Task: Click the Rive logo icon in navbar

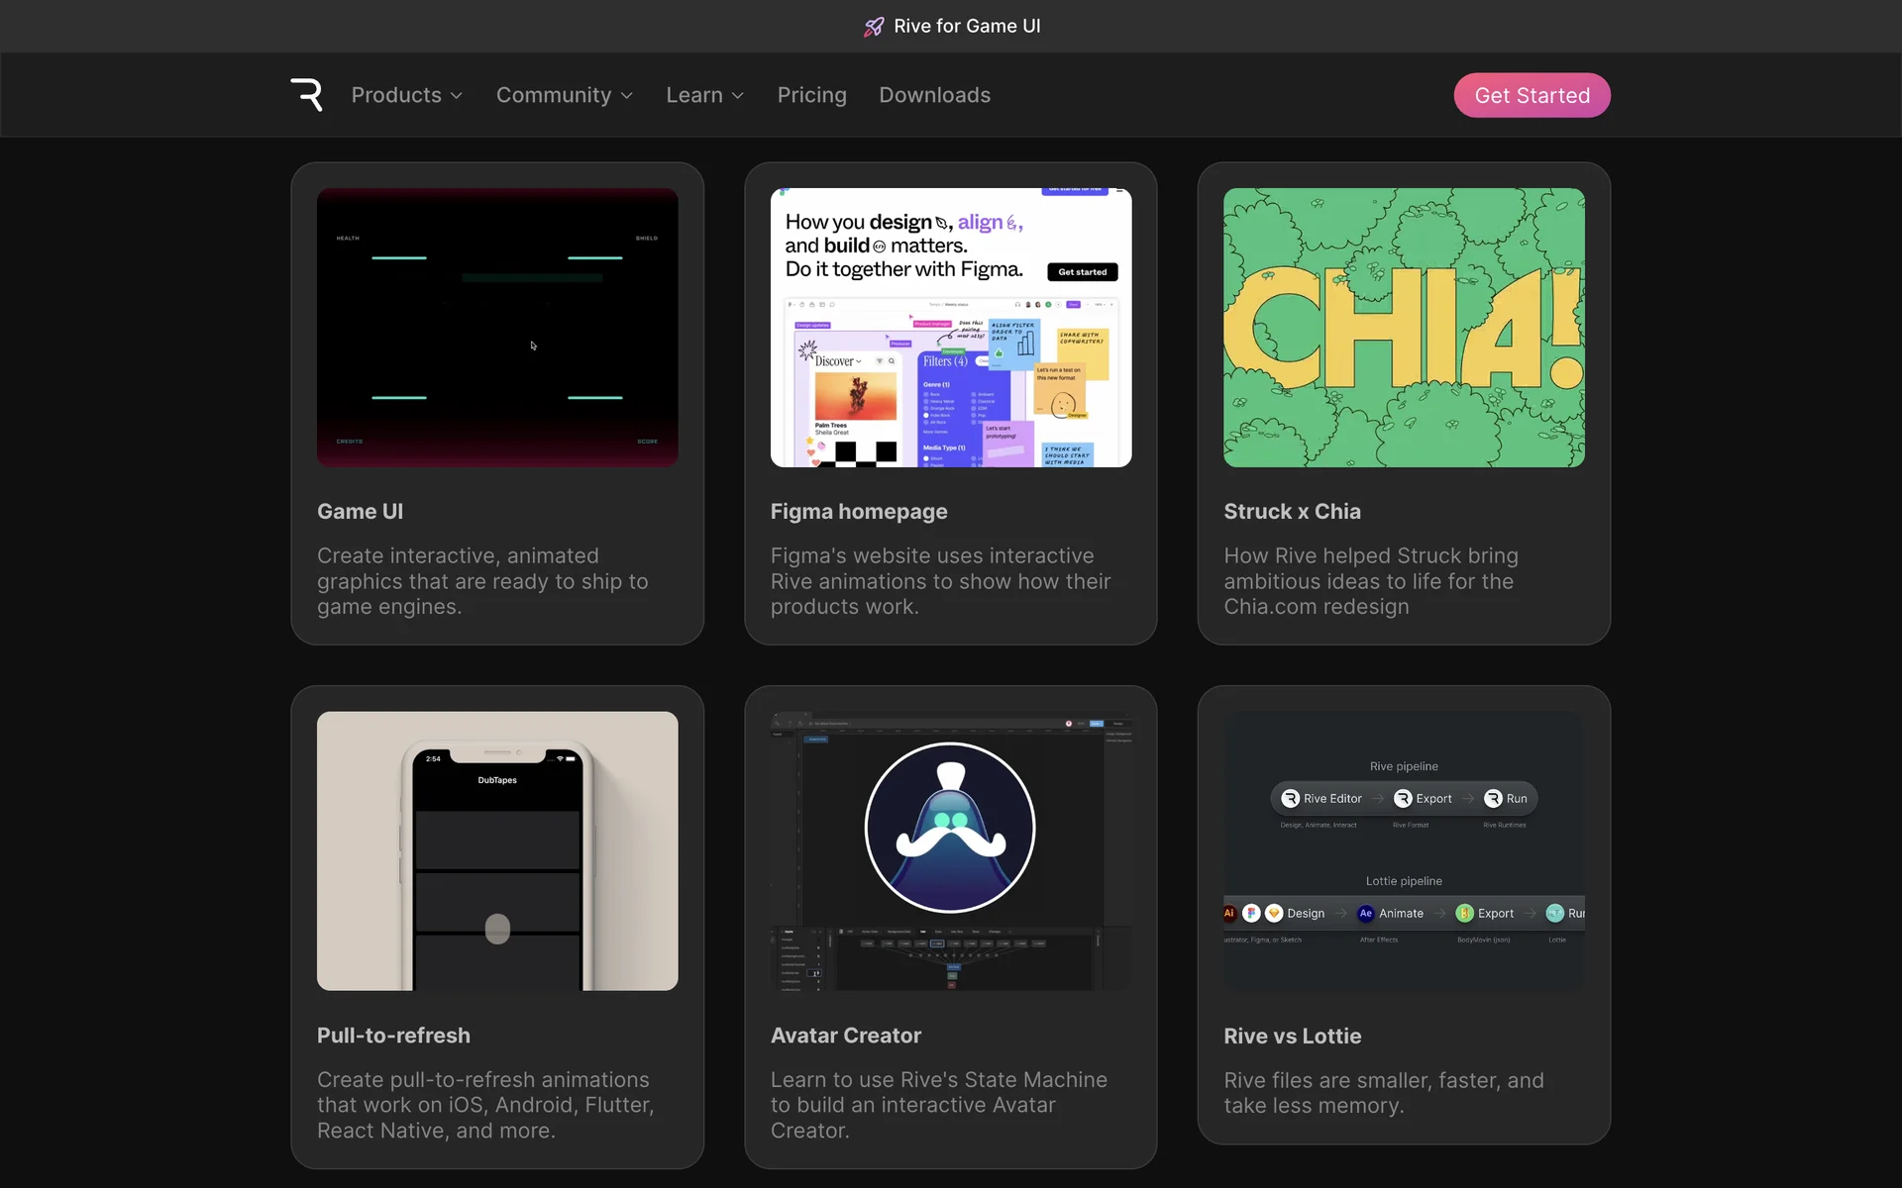Action: click(x=307, y=95)
